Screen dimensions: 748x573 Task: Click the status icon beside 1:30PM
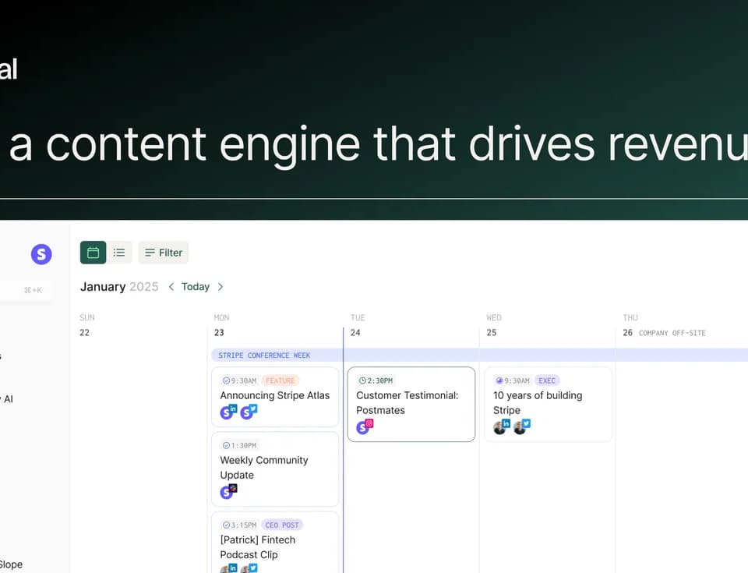pos(226,445)
